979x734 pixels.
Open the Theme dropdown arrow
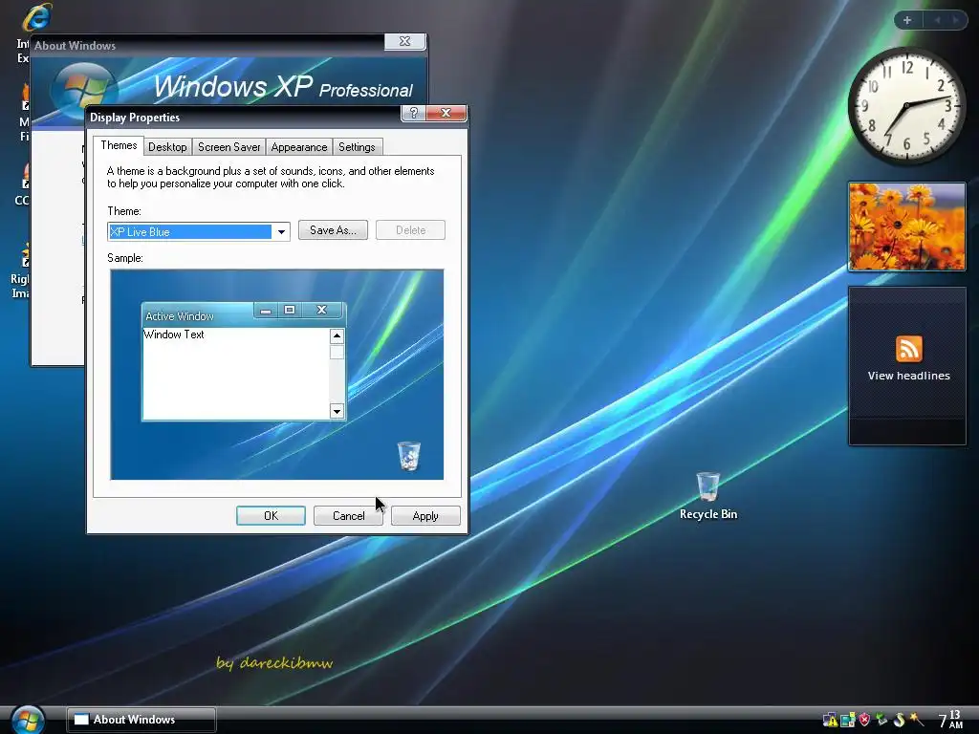(282, 231)
